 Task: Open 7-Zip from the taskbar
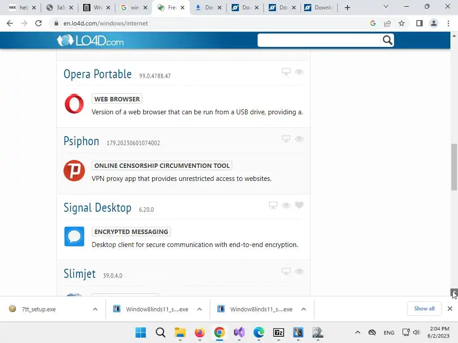278,332
